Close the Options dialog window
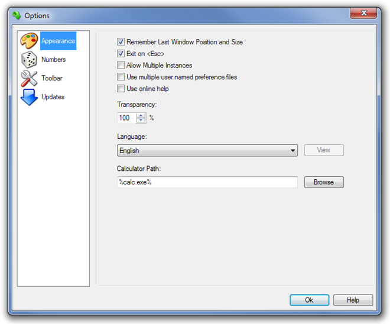390x324 pixels. (363, 13)
